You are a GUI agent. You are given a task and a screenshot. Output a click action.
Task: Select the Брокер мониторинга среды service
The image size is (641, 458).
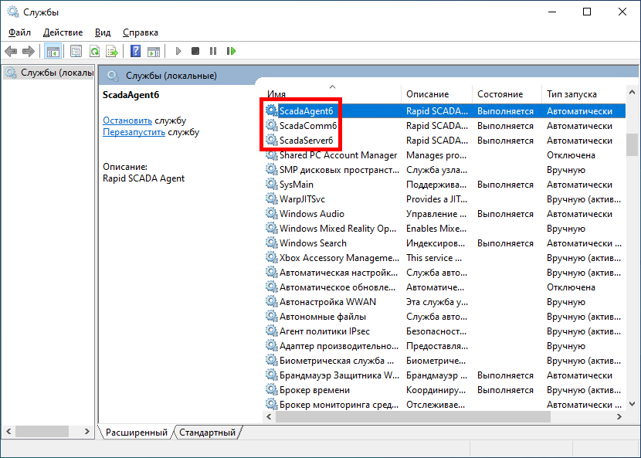point(445,405)
